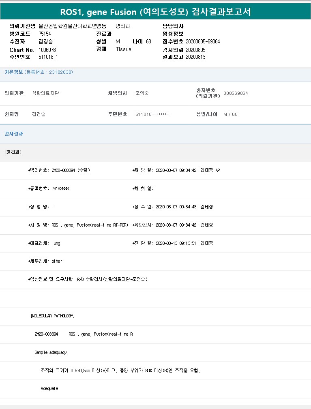Select the 기본정보 section header

13,72
